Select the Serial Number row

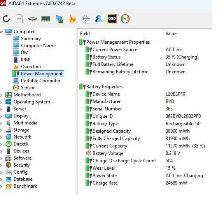point(129,109)
